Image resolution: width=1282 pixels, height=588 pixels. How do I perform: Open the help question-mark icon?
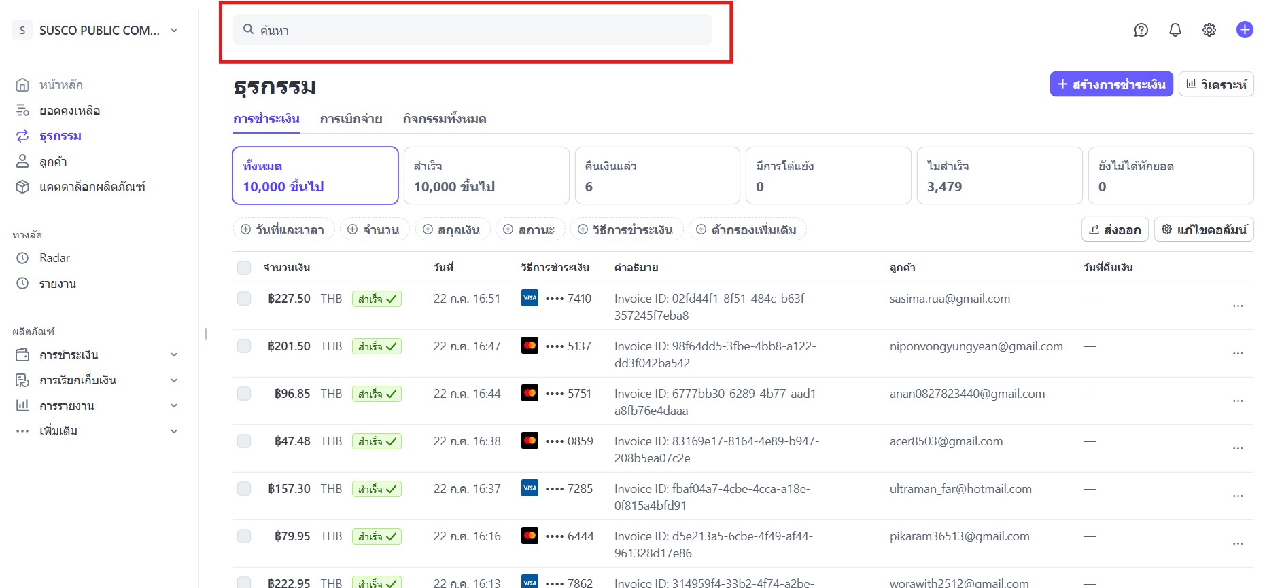(1141, 30)
